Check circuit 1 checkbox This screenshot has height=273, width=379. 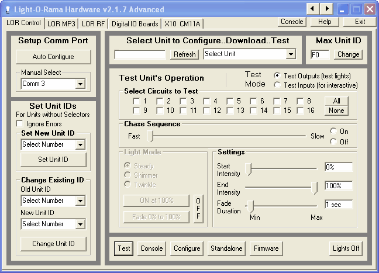tap(136, 101)
